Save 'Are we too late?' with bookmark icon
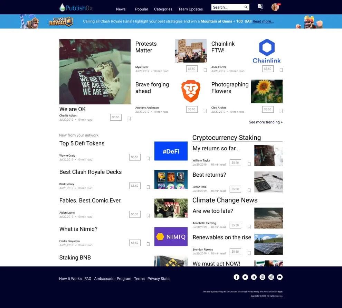 pos(249,226)
